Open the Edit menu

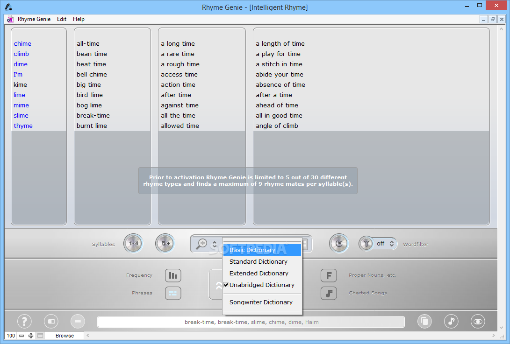tap(62, 19)
